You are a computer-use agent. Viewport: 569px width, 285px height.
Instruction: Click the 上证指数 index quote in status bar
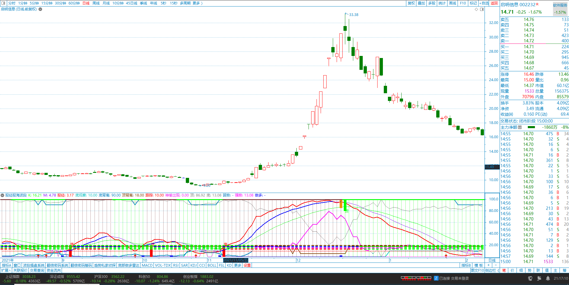coord(21,276)
